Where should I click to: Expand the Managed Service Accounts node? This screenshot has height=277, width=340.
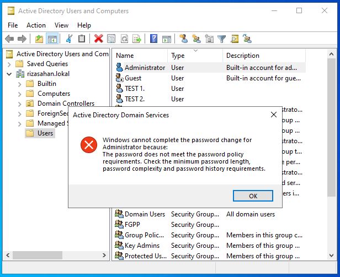click(x=19, y=124)
